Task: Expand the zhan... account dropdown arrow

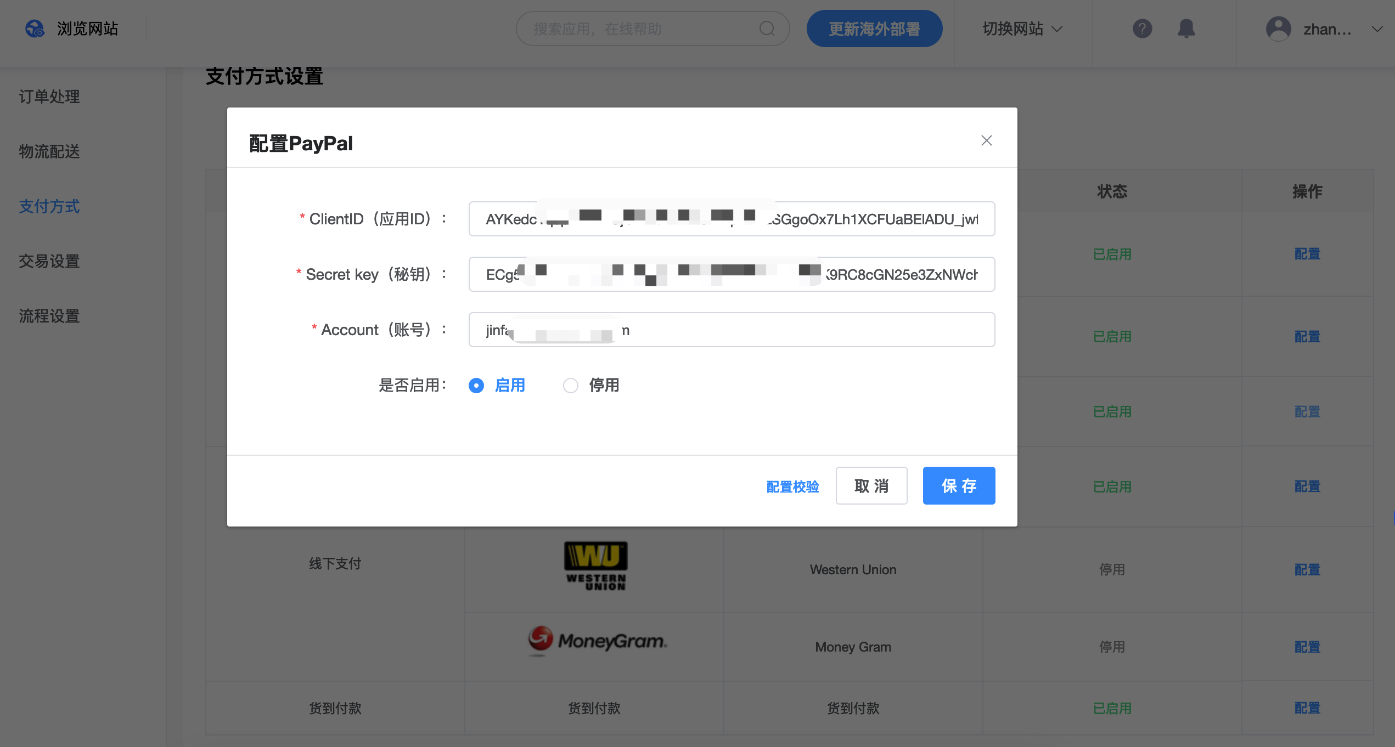Action: coord(1377,29)
